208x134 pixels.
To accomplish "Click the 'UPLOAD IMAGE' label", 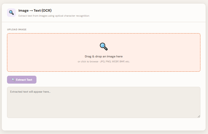I will click(17, 29).
